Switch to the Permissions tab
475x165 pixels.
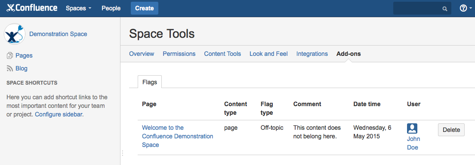click(179, 54)
